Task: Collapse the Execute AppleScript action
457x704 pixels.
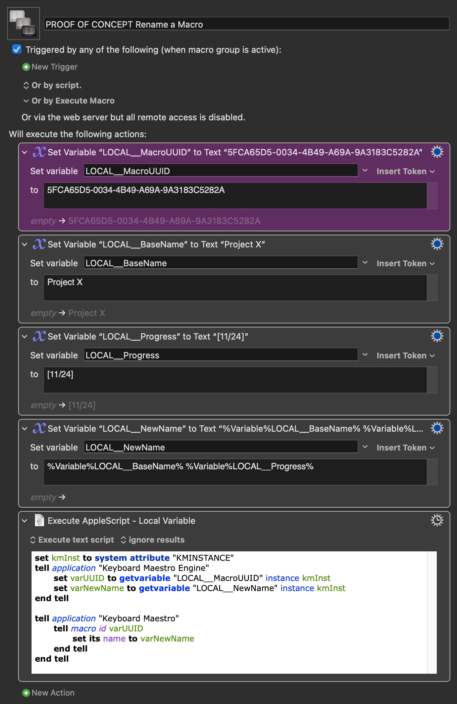Action: tap(24, 521)
